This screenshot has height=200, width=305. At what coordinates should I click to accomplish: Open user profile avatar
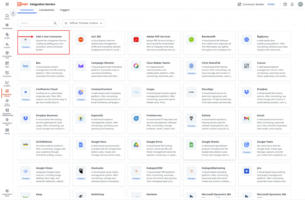pos(300,4)
